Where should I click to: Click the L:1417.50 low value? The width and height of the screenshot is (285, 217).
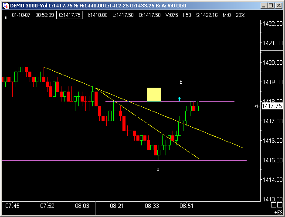coord(123,15)
